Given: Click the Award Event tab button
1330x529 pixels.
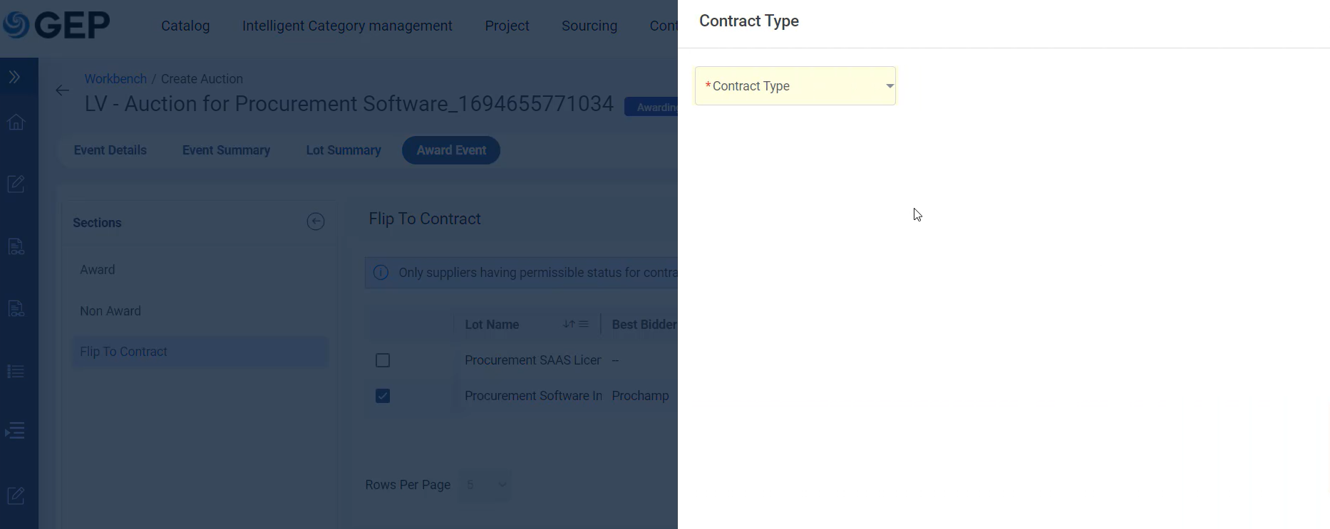Looking at the screenshot, I should (x=451, y=150).
